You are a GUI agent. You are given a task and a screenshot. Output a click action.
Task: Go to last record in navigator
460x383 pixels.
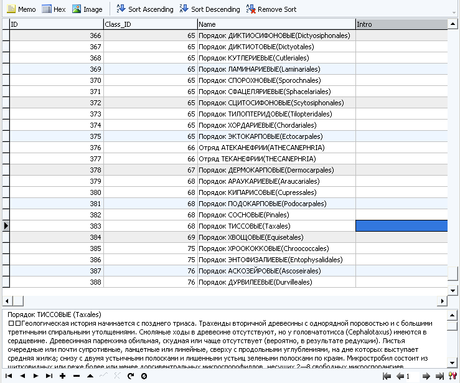(49, 376)
